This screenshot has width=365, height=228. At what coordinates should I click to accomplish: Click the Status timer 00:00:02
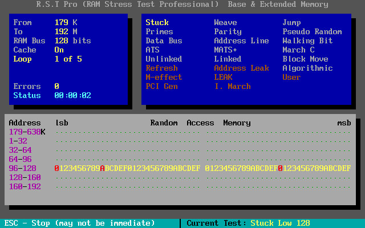(x=72, y=95)
